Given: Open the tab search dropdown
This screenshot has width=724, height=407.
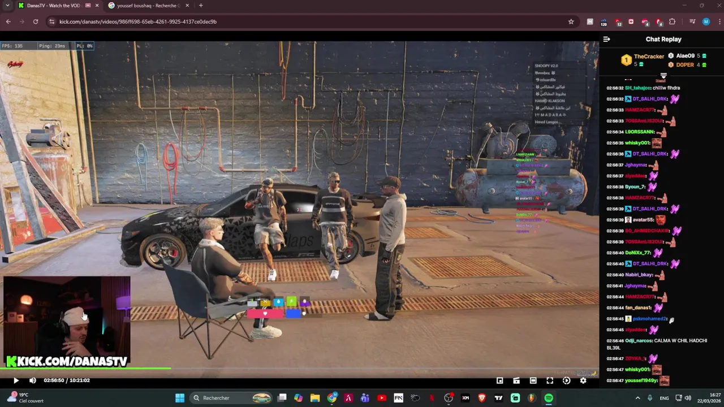Looking at the screenshot, I should [x=7, y=6].
